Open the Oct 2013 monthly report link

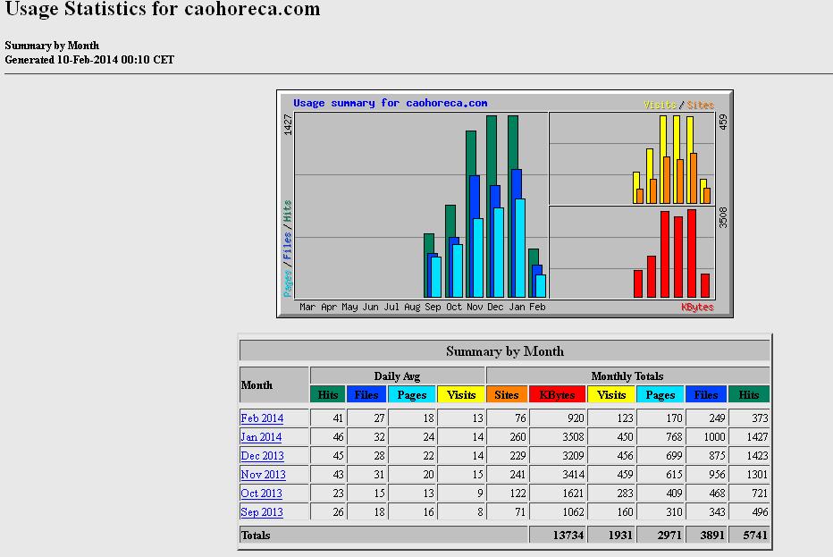[261, 494]
